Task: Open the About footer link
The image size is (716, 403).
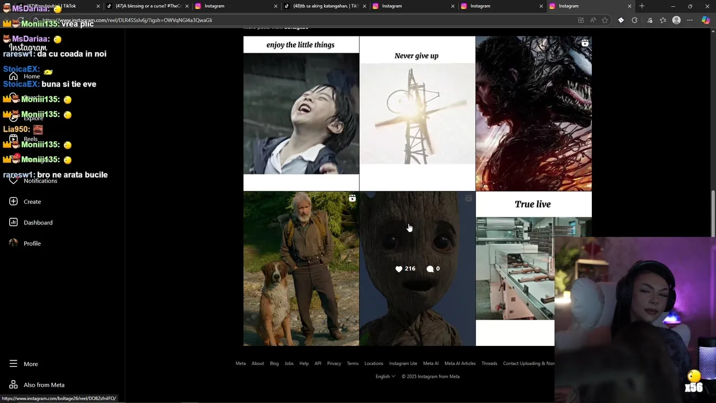Action: pos(258,363)
